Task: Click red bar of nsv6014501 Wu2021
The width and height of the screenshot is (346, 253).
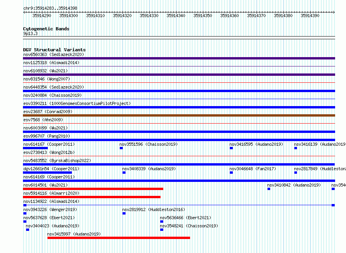Action: click(x=93, y=189)
